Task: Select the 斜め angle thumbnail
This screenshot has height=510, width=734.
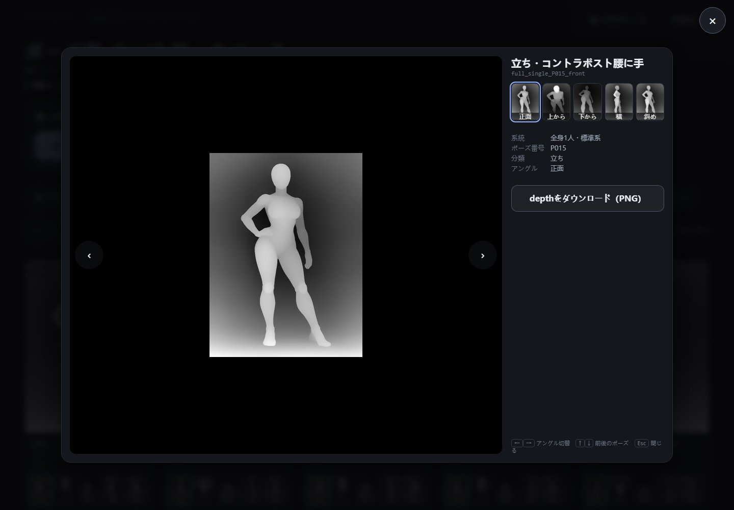Action: (650, 102)
